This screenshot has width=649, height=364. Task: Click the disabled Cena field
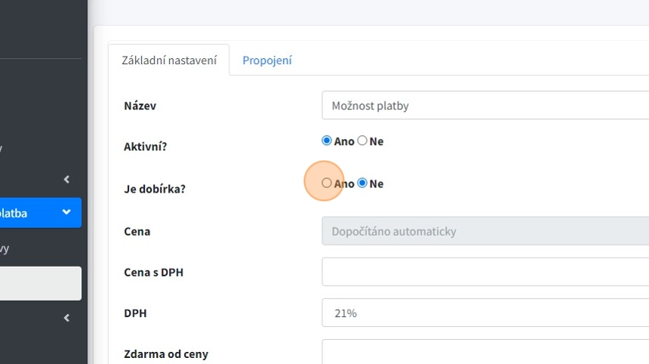(484, 231)
